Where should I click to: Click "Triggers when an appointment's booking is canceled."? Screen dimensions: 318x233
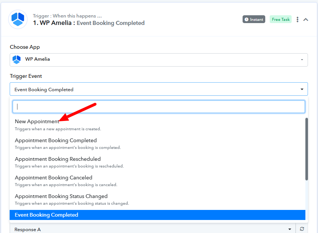click(x=66, y=185)
